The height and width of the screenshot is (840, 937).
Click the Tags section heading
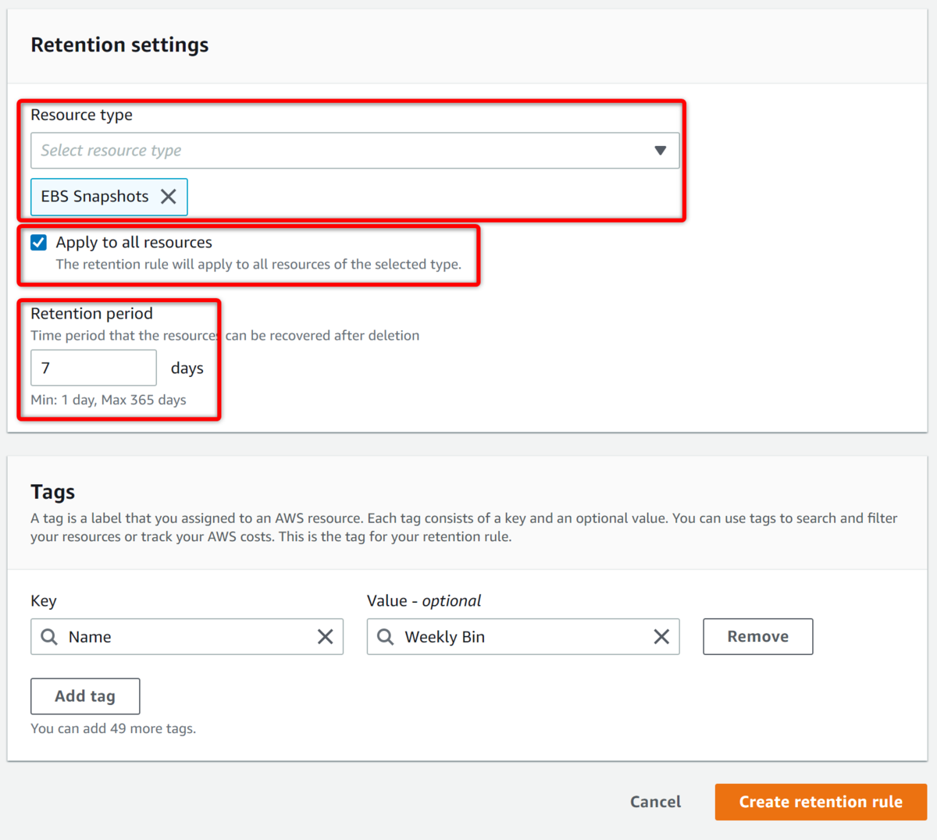53,492
